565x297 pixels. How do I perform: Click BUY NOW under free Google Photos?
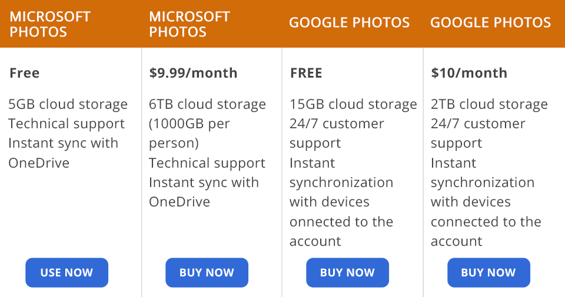tap(347, 272)
